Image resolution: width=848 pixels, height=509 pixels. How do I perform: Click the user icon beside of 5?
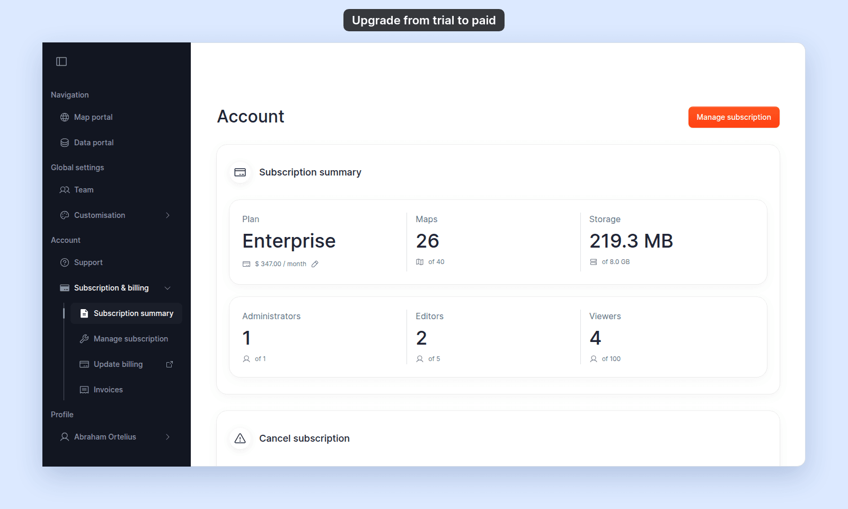pyautogui.click(x=420, y=359)
